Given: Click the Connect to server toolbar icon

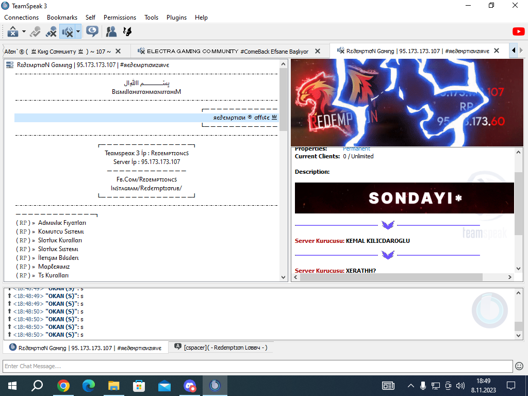Looking at the screenshot, I should pos(13,31).
